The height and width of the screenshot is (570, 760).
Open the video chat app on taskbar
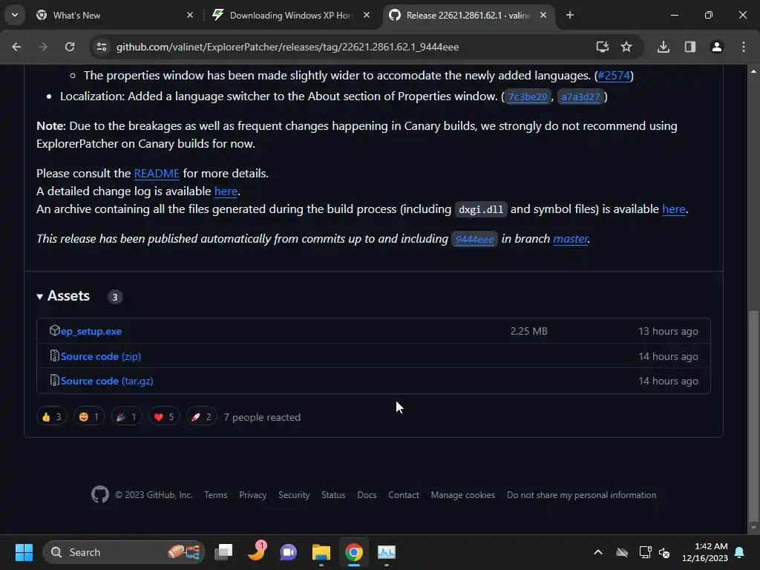[x=288, y=552]
